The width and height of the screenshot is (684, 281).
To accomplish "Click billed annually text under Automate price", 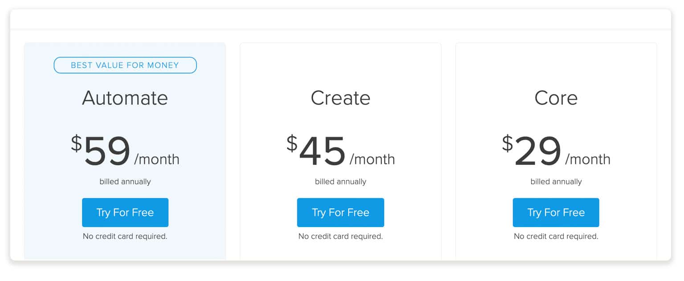I will (125, 182).
